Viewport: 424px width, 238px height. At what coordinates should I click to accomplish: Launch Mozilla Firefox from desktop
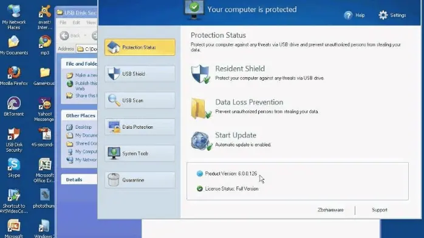(x=14, y=76)
